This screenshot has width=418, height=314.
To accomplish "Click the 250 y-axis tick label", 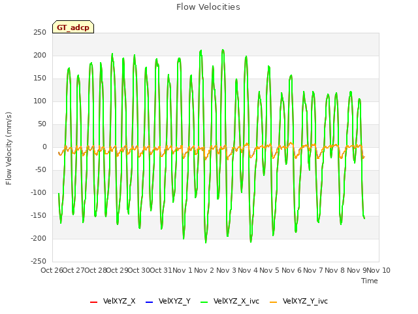I will [40, 32].
